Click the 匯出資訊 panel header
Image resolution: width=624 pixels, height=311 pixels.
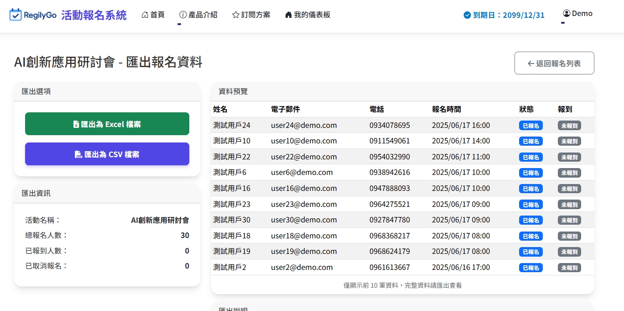point(107,193)
